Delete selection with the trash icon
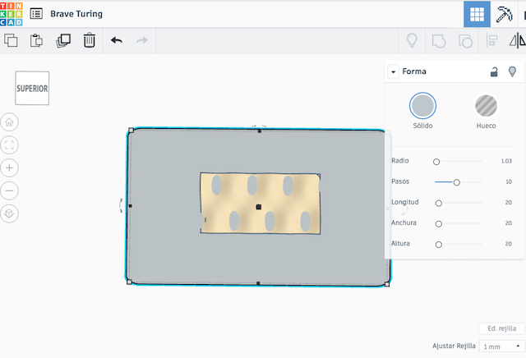The width and height of the screenshot is (526, 358). click(x=90, y=40)
